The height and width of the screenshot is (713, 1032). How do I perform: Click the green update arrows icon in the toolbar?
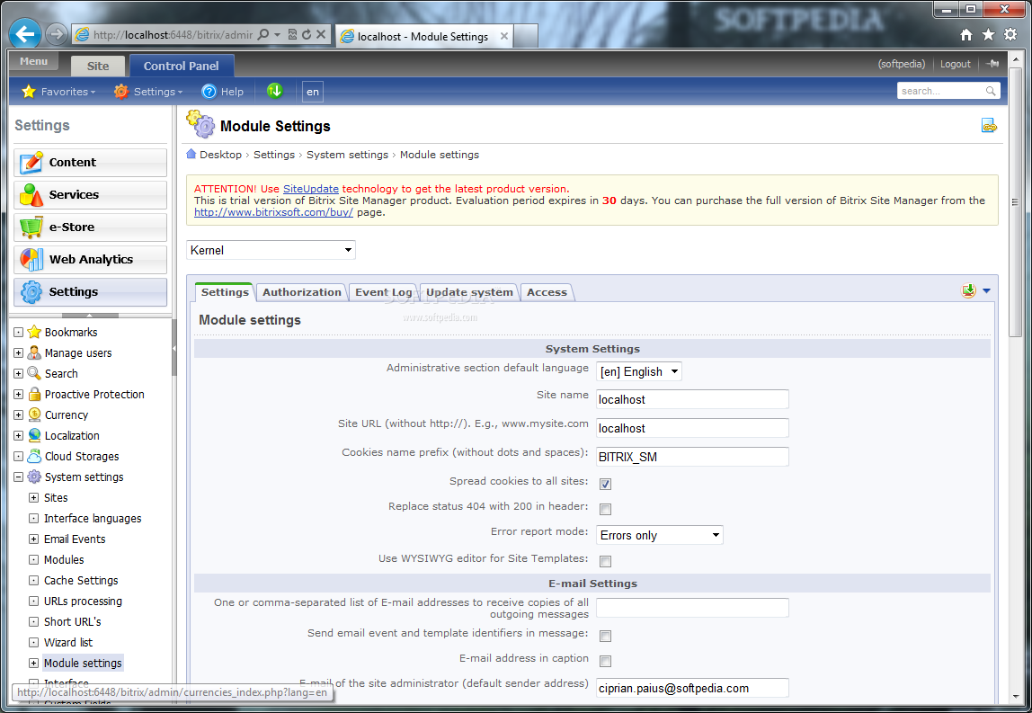(275, 91)
